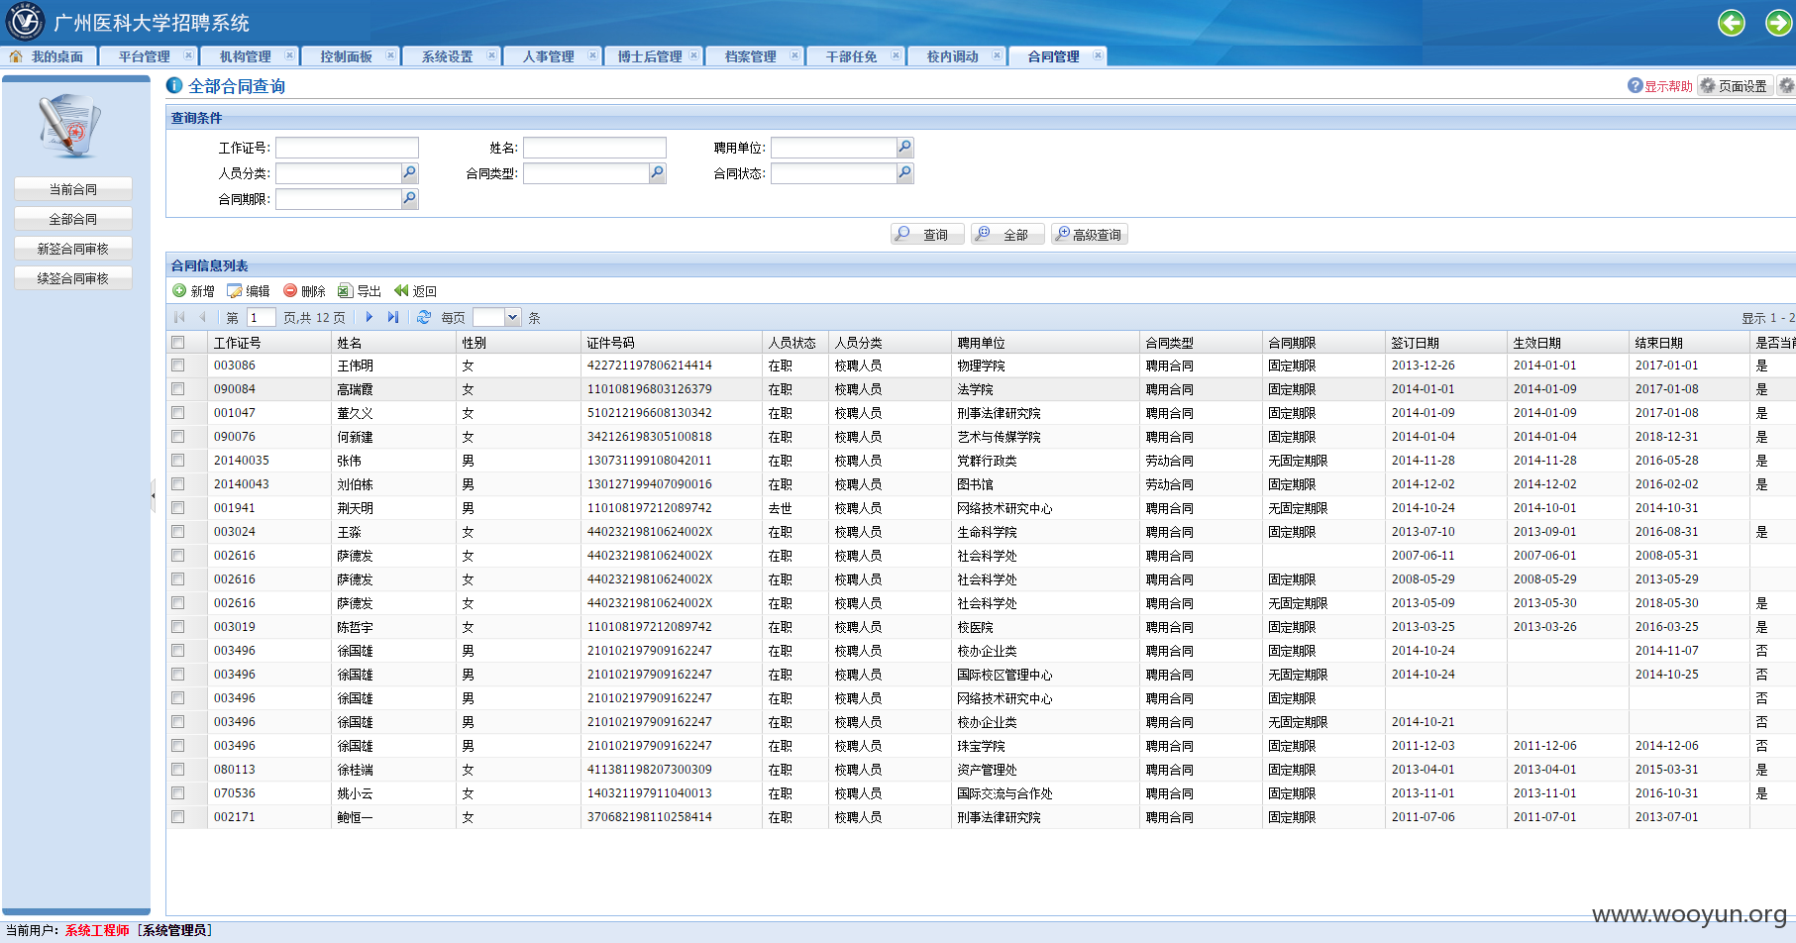Click the green back arrow icon
This screenshot has width=1796, height=943.
1732,23
